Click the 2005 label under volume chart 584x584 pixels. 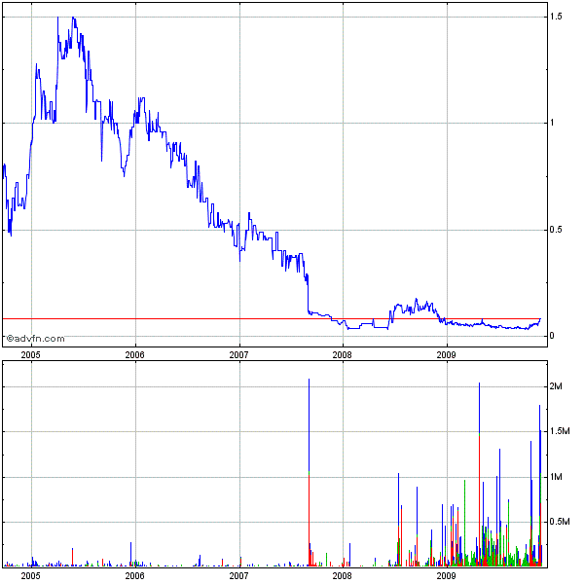[30, 576]
